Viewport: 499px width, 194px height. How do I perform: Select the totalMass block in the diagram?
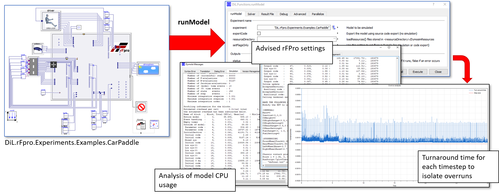154,125
